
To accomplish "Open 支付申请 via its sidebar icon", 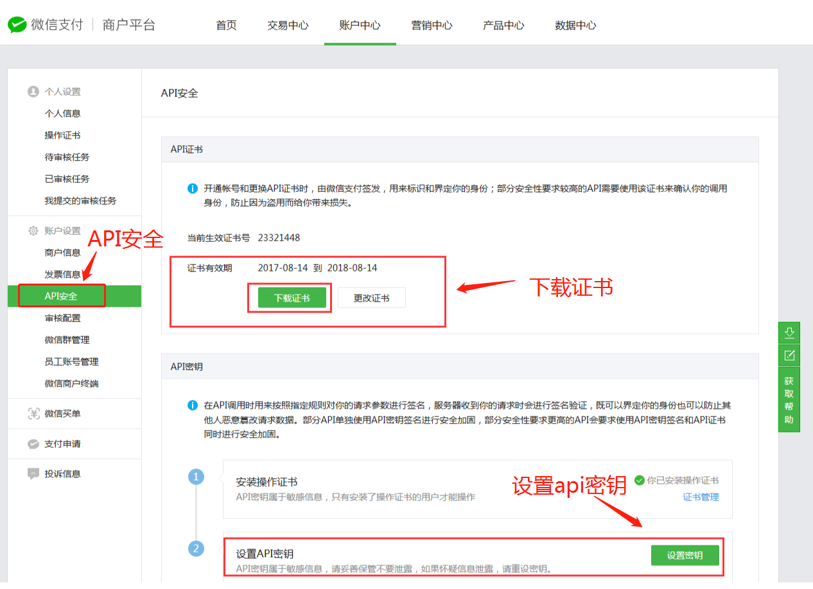I will pyautogui.click(x=33, y=444).
